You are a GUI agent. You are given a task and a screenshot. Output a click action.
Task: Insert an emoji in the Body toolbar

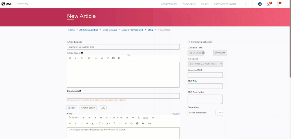(x=132, y=123)
